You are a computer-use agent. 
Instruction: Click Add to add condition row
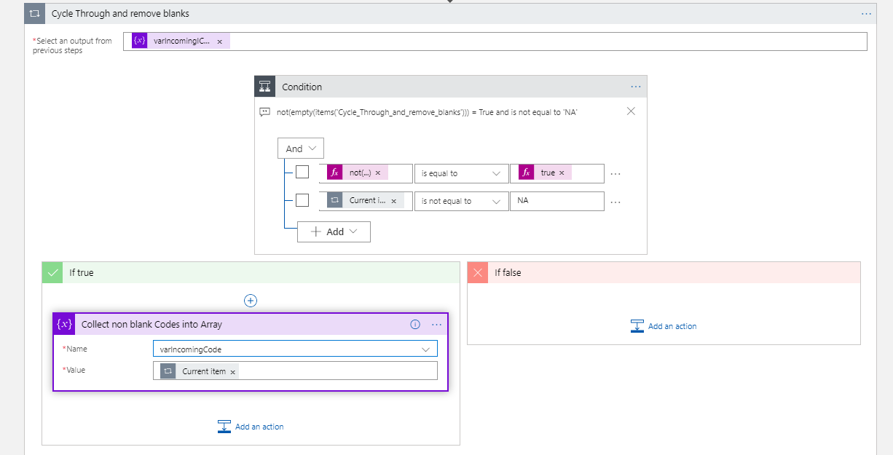334,232
